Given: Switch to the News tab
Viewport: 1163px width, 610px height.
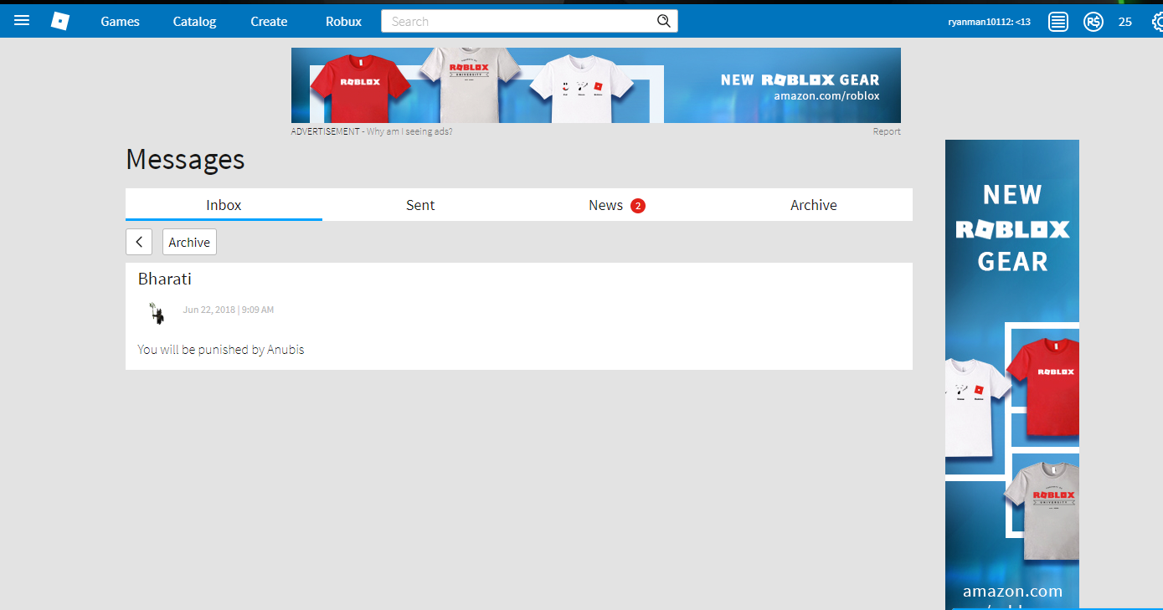Looking at the screenshot, I should click(617, 205).
